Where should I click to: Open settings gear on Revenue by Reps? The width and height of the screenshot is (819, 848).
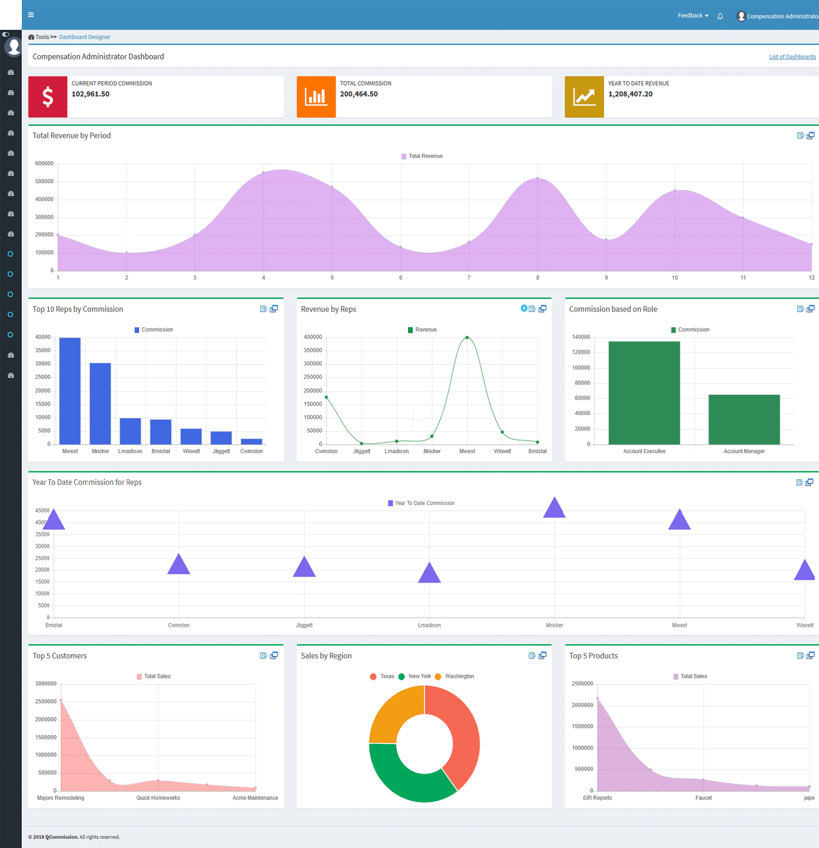click(x=524, y=309)
